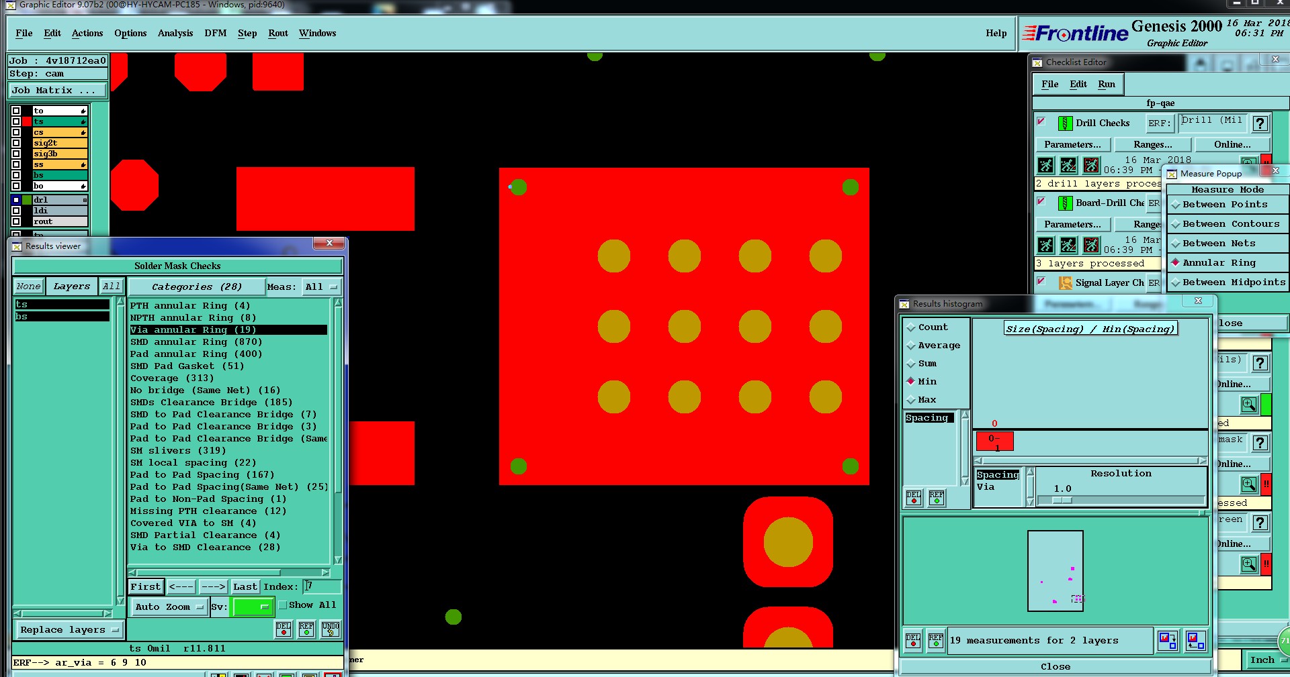
Task: Click Last button in Results viewer
Action: (245, 587)
